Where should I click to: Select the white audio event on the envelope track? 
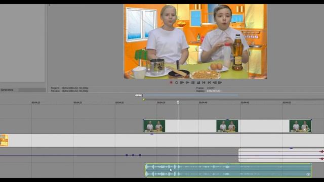pos(281,155)
